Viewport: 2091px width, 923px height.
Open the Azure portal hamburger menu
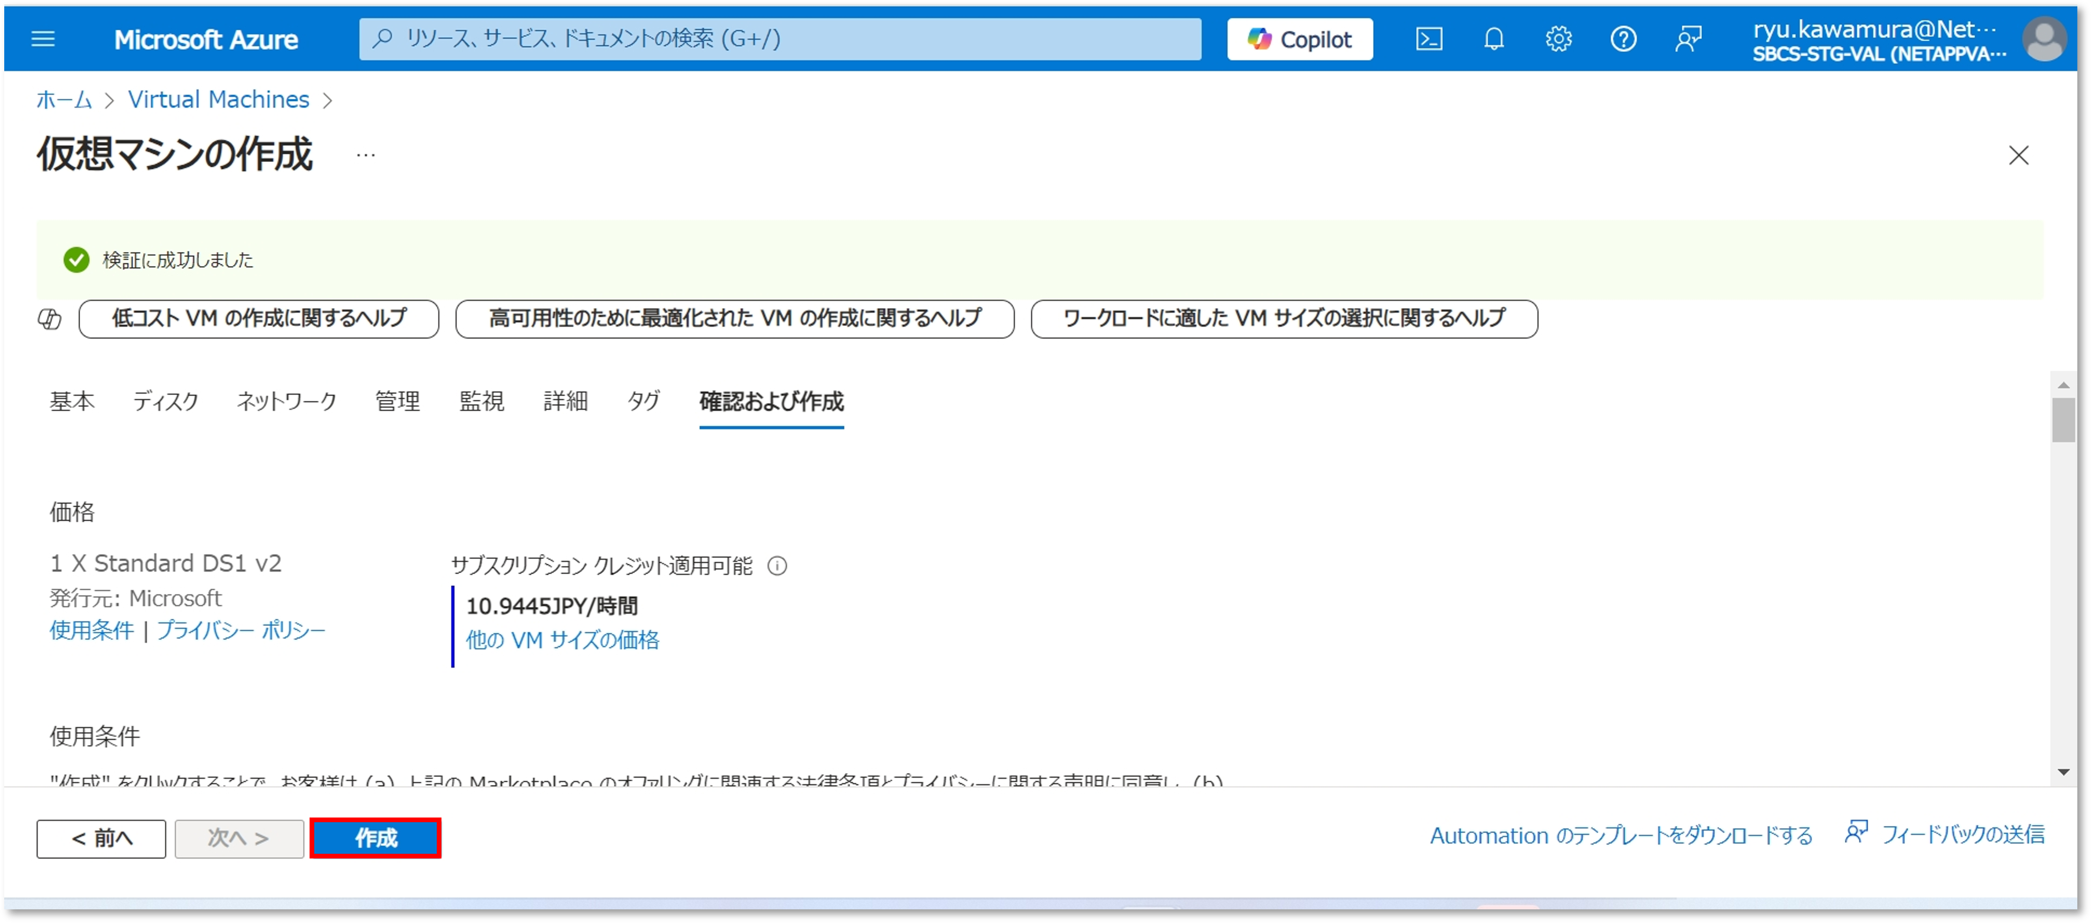click(x=43, y=39)
